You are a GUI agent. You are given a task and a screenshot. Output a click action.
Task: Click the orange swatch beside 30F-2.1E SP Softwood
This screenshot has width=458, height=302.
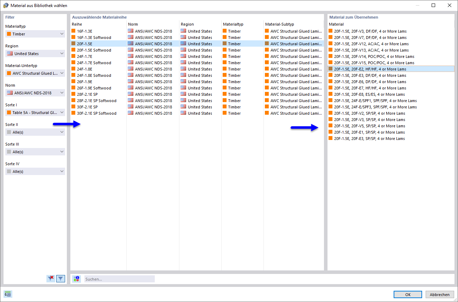73,113
